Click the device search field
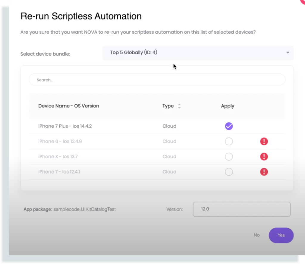The image size is (305, 264). 157,80
